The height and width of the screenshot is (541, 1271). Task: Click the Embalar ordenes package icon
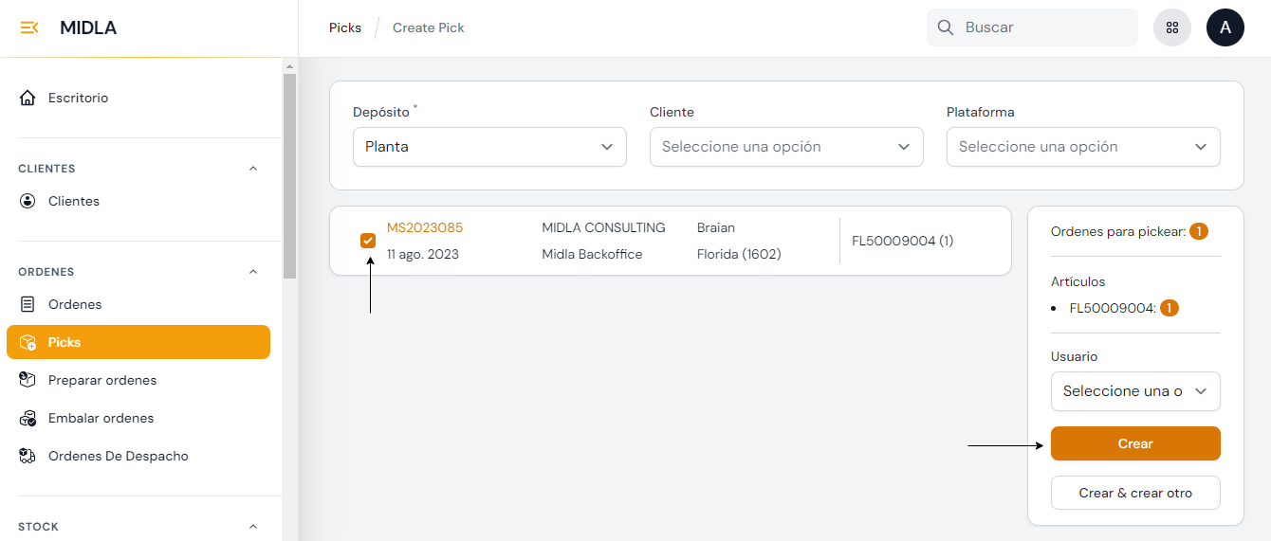[28, 418]
